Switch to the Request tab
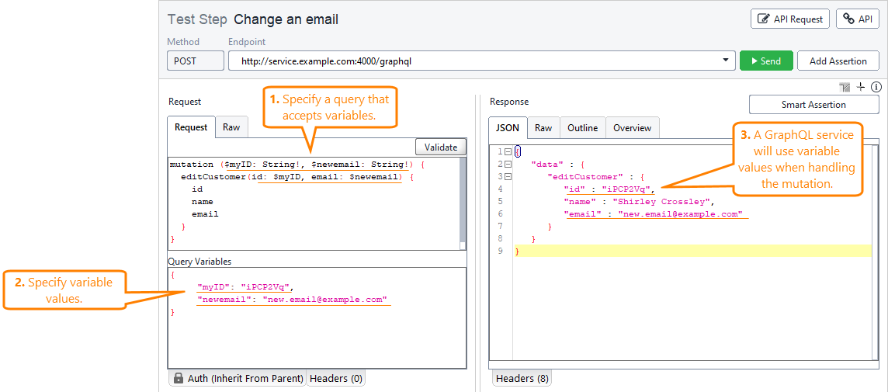This screenshot has height=392, width=888. click(191, 127)
